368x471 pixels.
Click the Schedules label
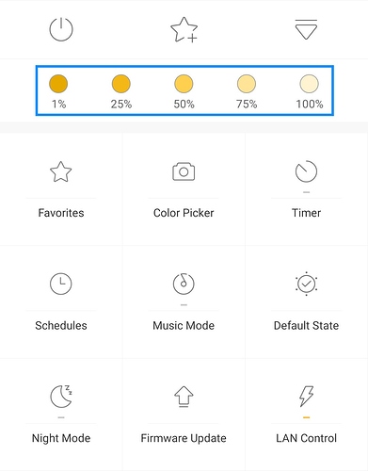coord(61,326)
